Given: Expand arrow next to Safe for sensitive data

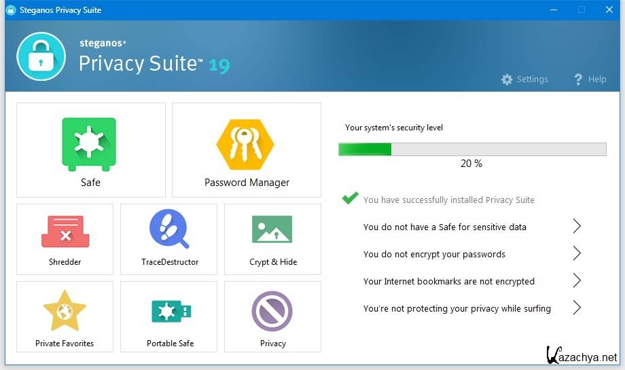Looking at the screenshot, I should coord(577,227).
